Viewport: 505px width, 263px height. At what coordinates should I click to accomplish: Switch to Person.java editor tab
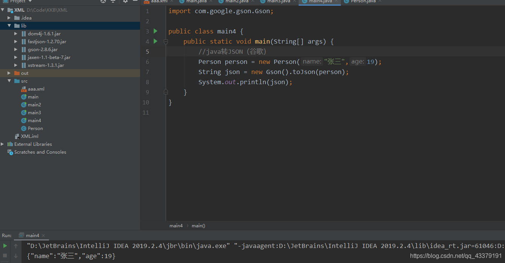(363, 2)
